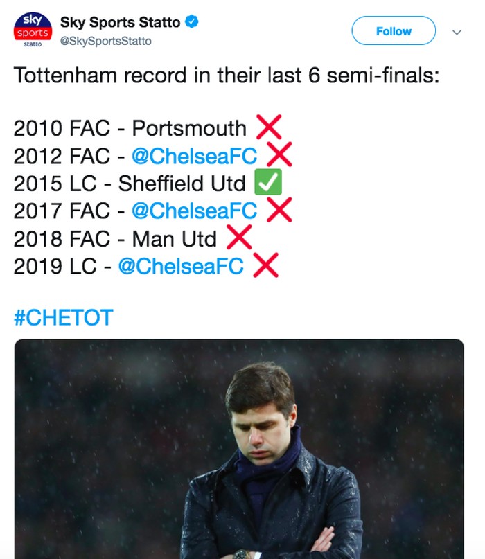Click the green check mark beside Sheffield Utd
This screenshot has width=485, height=559.
[268, 183]
